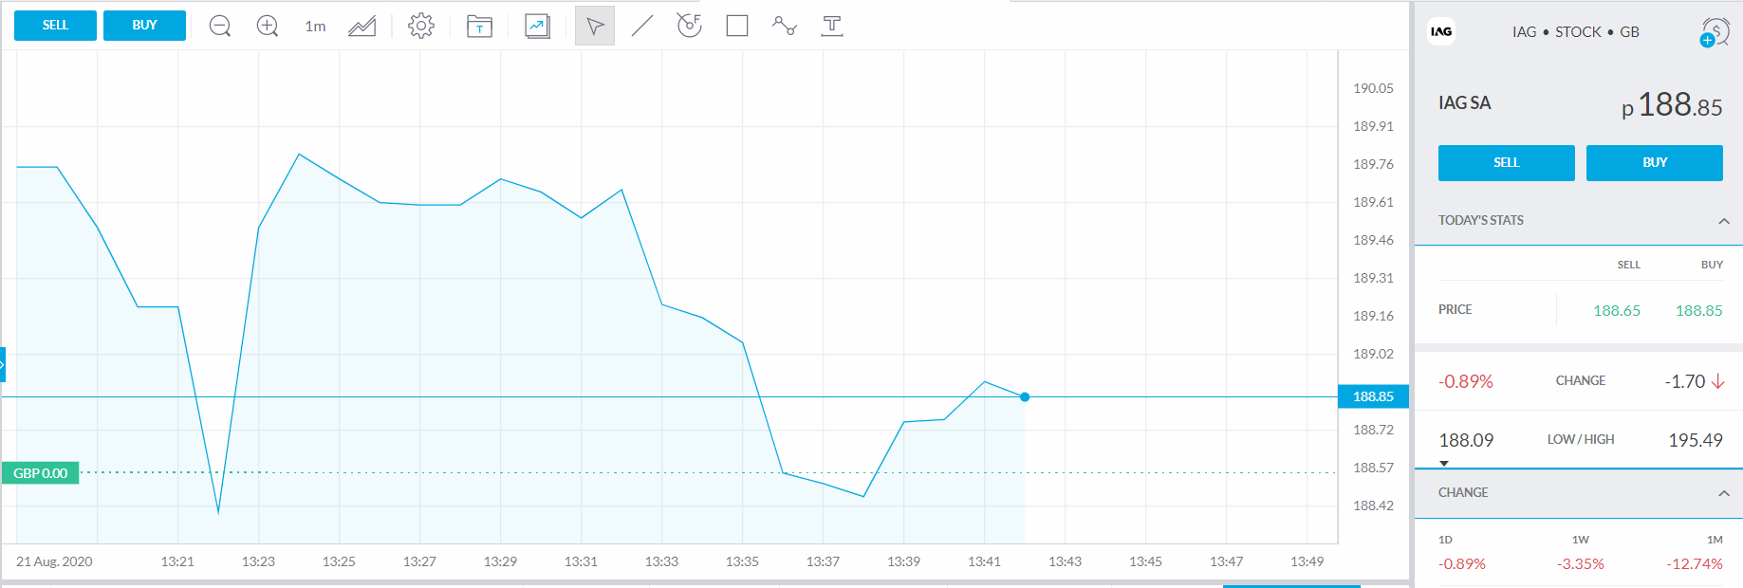Image resolution: width=1743 pixels, height=588 pixels.
Task: Select the trend line drawing tool
Action: pyautogui.click(x=642, y=27)
